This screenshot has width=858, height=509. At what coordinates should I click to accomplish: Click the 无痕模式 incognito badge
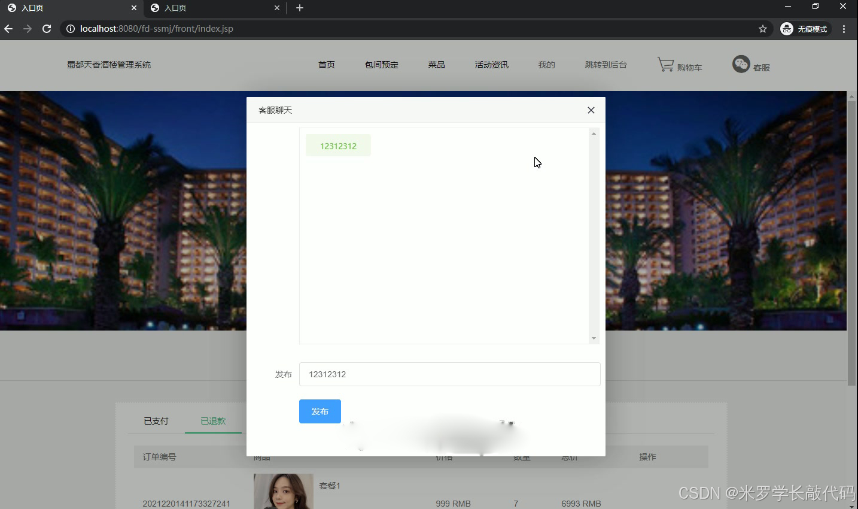tap(804, 28)
